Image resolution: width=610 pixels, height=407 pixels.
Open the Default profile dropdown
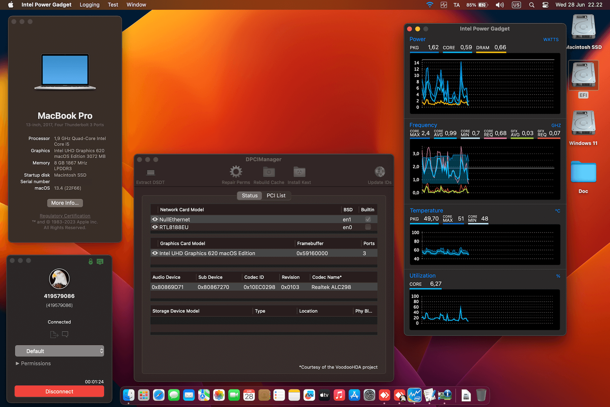click(59, 351)
